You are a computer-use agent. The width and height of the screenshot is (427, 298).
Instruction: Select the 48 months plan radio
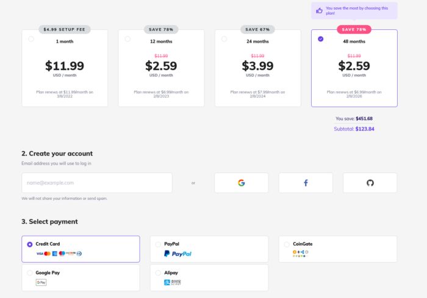coord(320,39)
